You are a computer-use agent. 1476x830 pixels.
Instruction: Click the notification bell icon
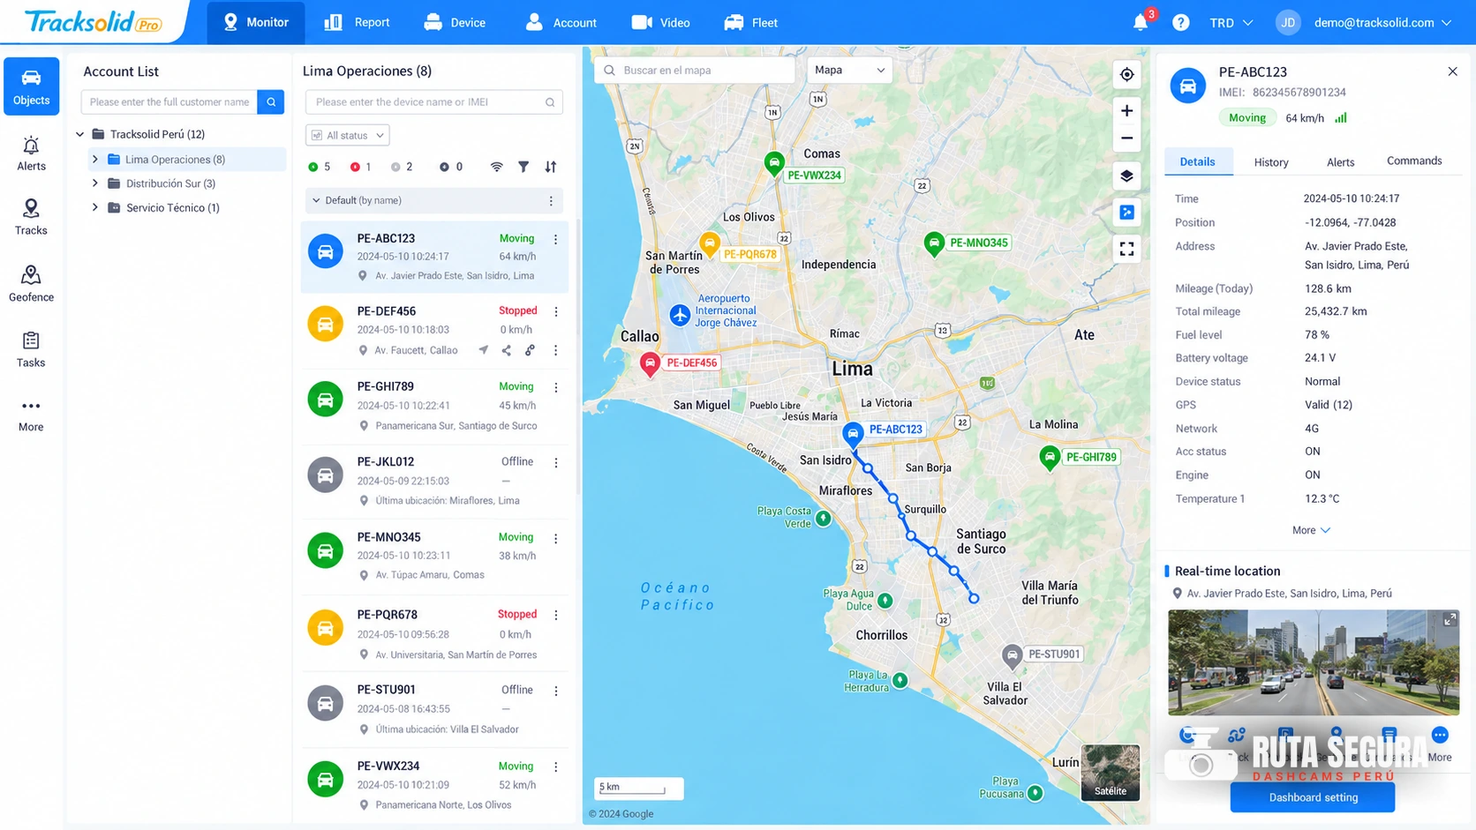1141,22
